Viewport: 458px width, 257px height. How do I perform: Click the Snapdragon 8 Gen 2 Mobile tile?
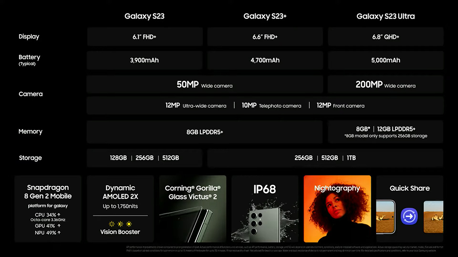[48, 209]
